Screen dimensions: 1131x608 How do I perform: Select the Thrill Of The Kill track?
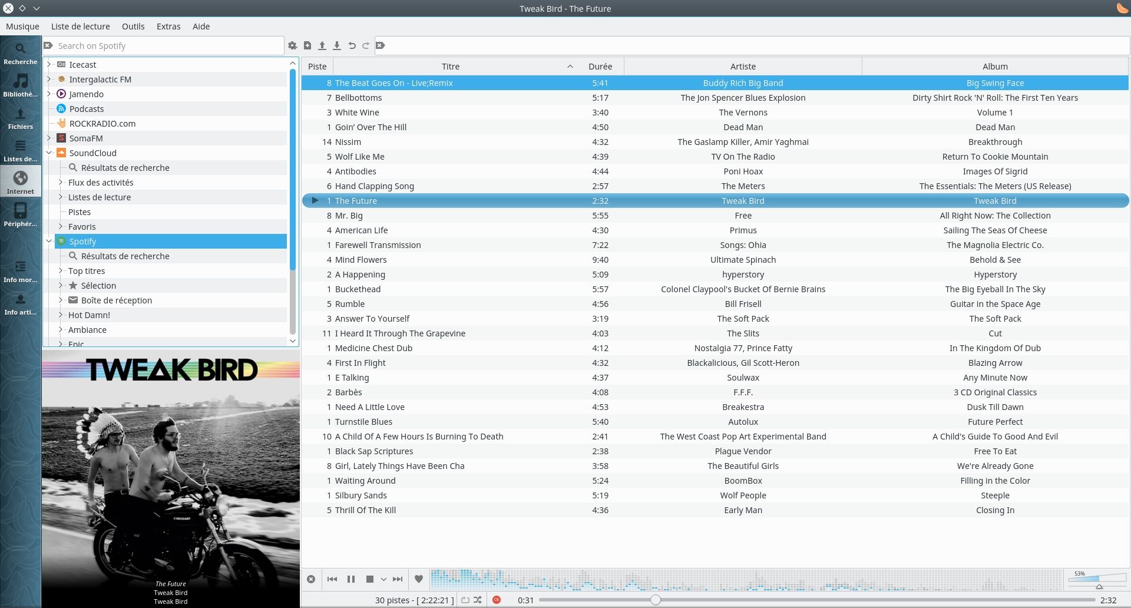[715, 510]
